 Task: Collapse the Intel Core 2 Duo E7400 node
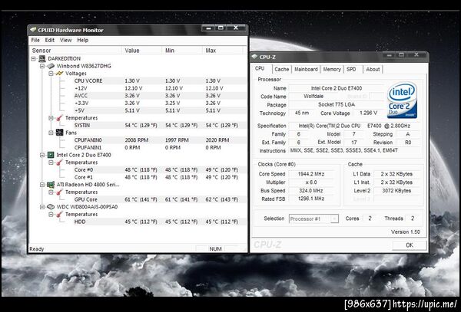[x=42, y=155]
